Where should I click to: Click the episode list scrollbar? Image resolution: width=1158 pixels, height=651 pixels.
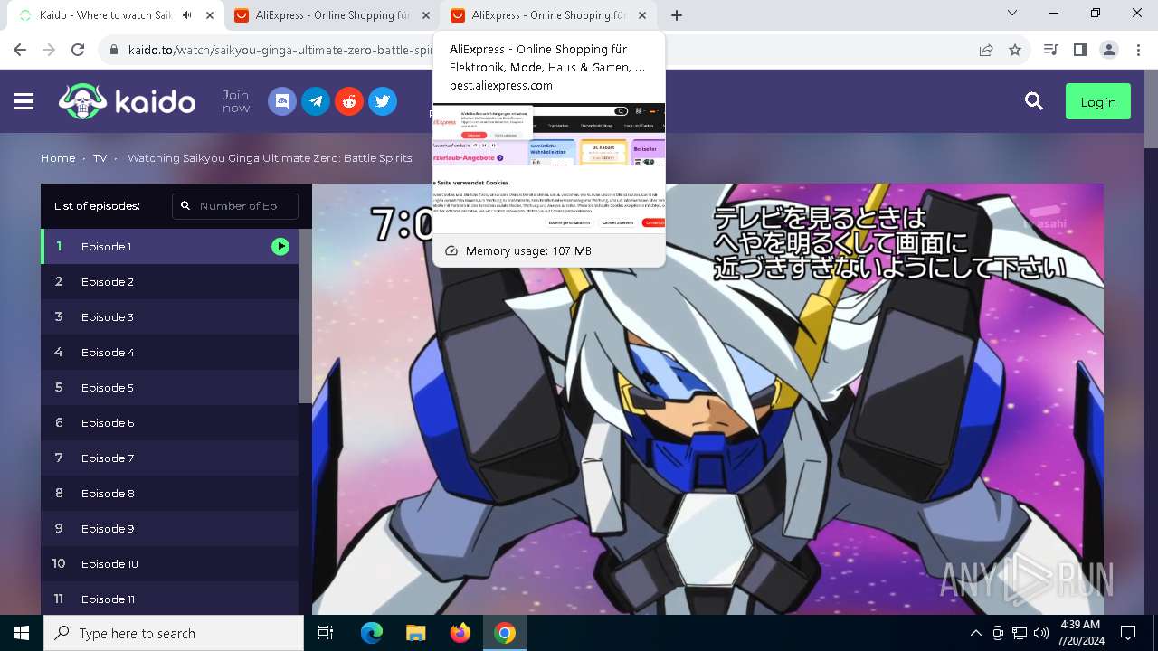305,316
